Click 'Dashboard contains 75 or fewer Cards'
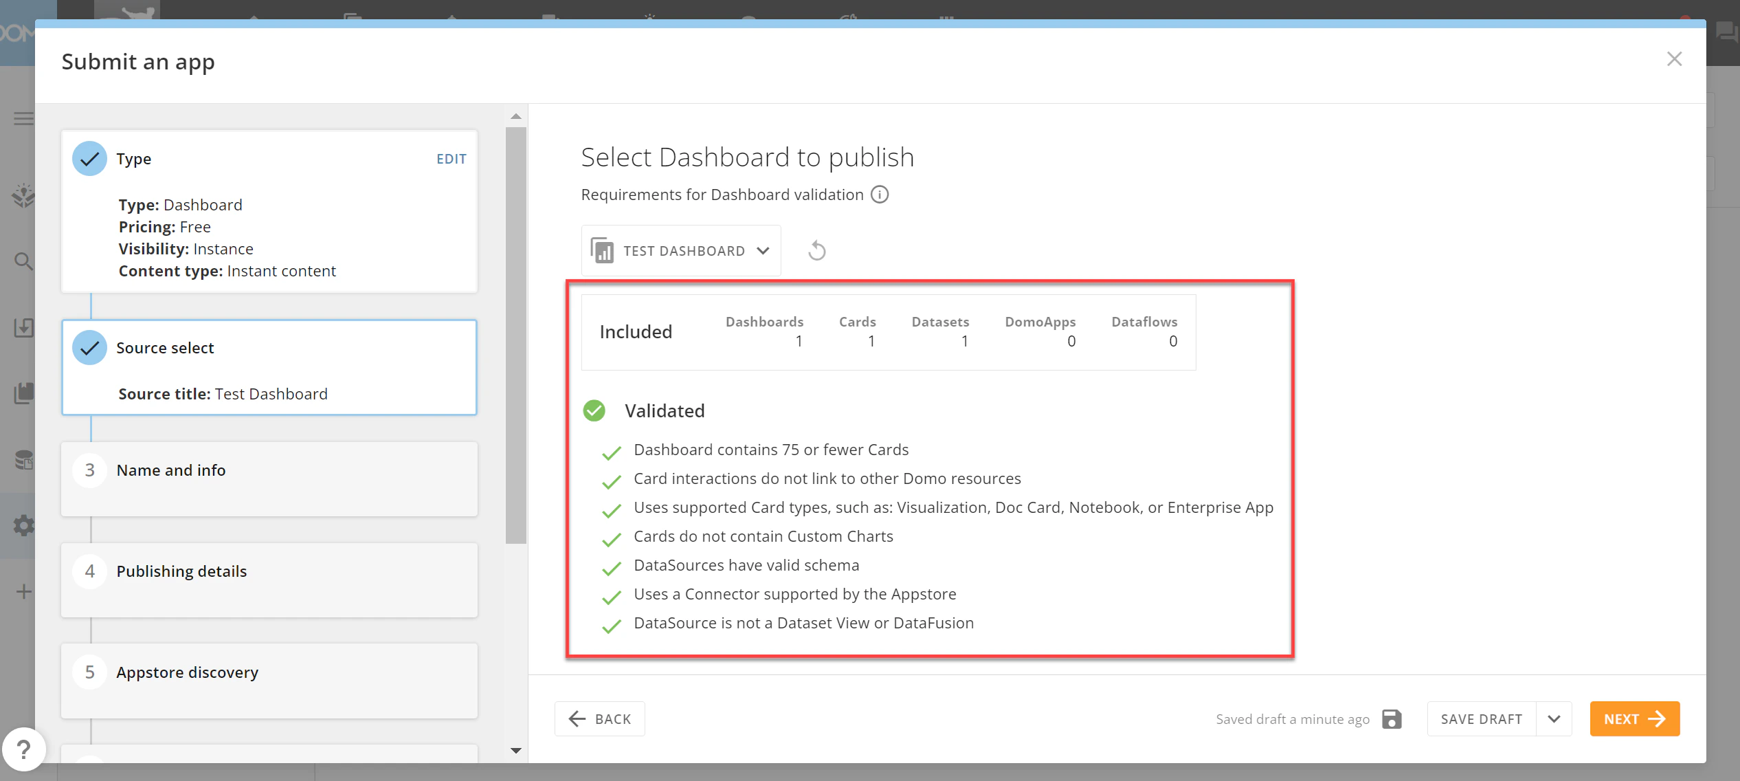This screenshot has width=1740, height=781. 771,450
